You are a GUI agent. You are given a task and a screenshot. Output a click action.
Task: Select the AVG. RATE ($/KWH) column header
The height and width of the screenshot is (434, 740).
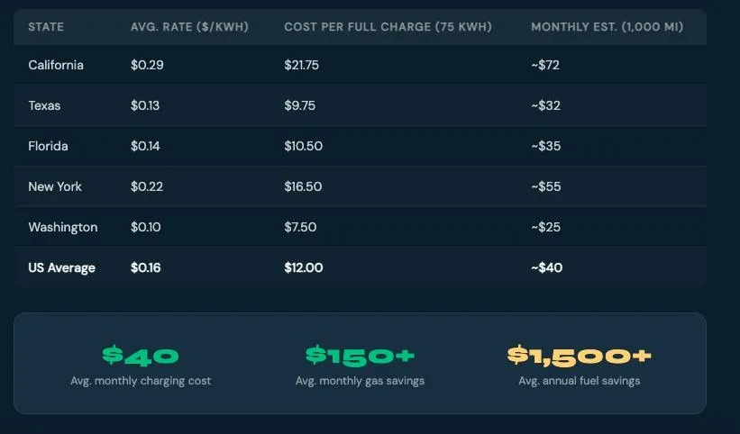189,27
